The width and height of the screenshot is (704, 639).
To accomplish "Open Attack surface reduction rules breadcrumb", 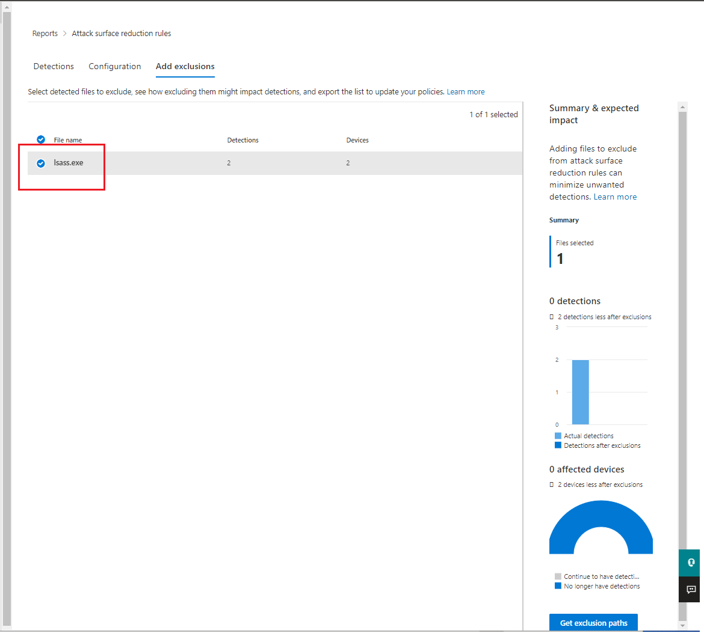I will pyautogui.click(x=121, y=34).
